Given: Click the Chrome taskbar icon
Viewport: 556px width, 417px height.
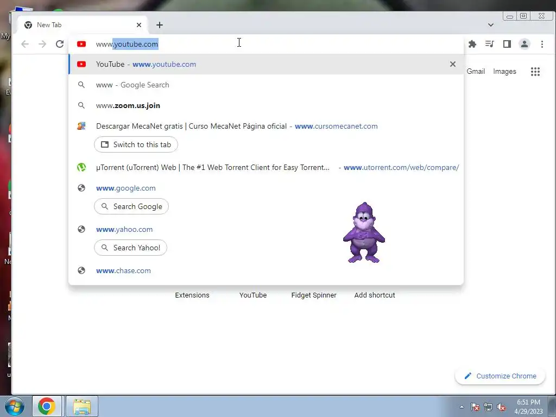Looking at the screenshot, I should (x=47, y=406).
